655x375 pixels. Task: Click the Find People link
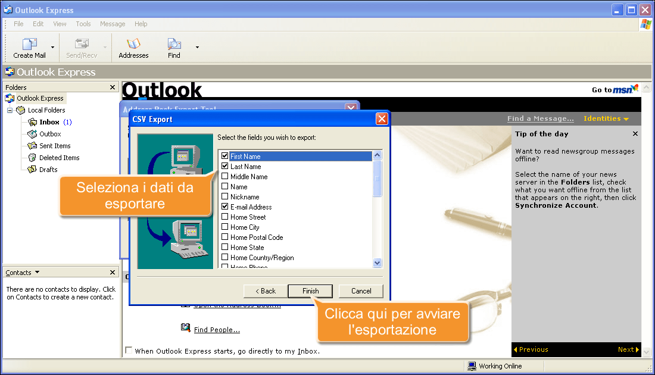tap(217, 330)
